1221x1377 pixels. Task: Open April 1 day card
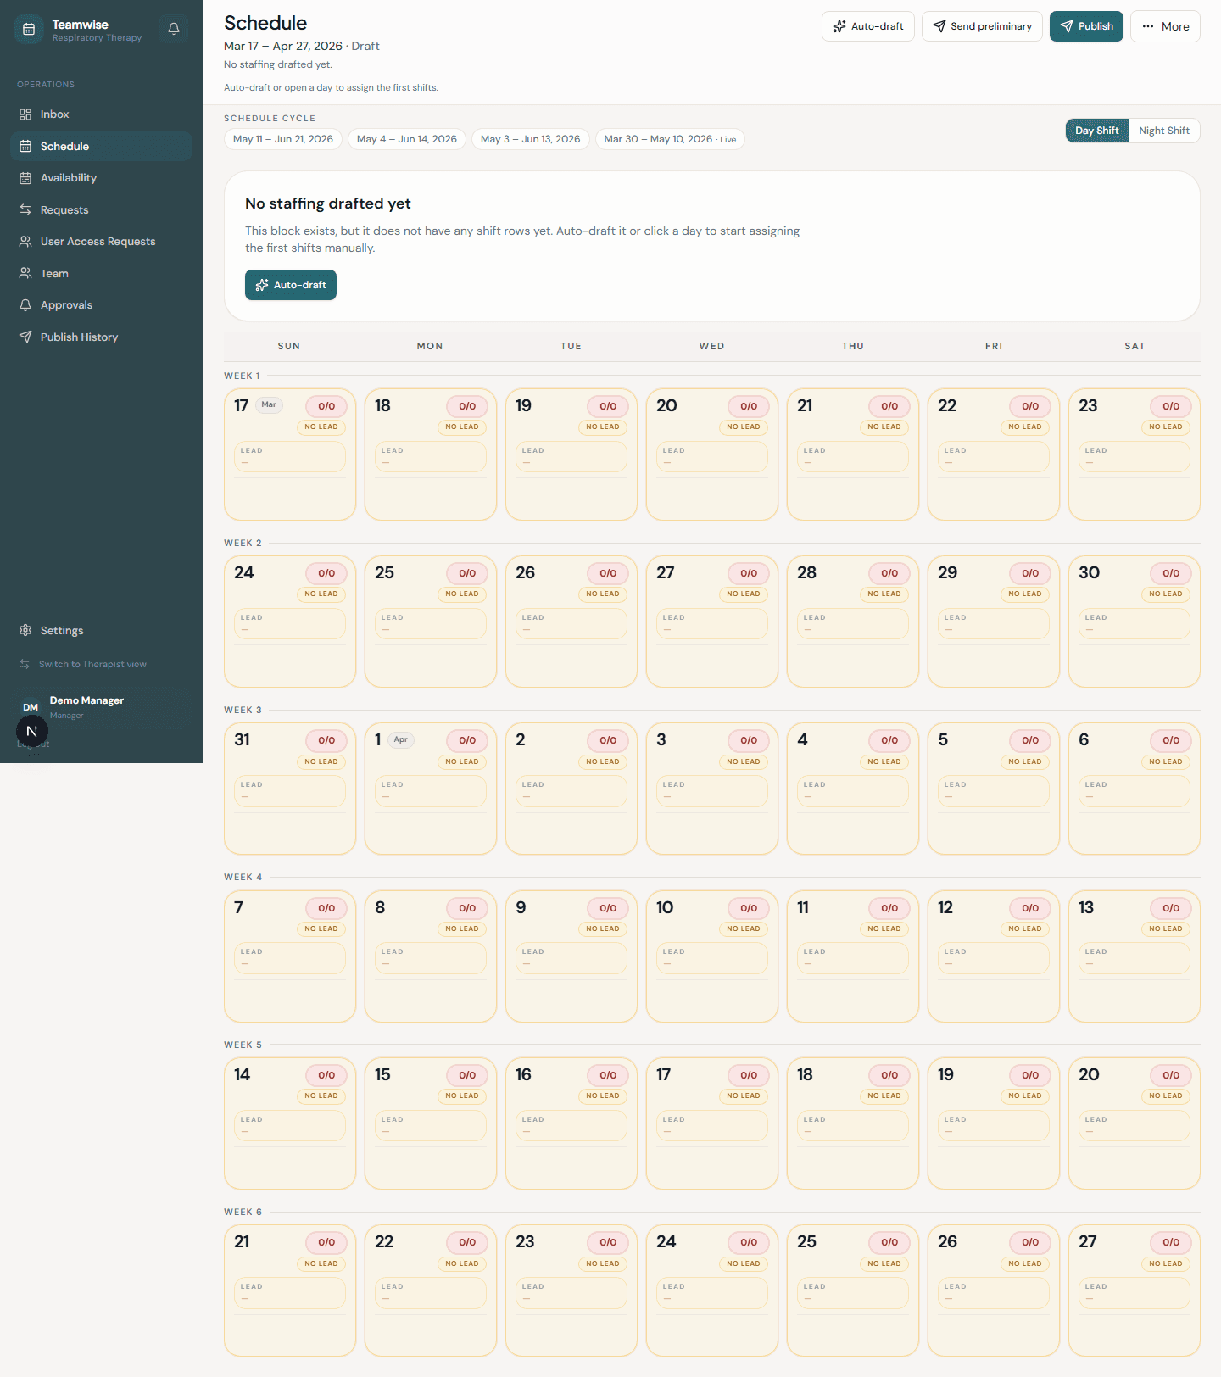pos(431,789)
